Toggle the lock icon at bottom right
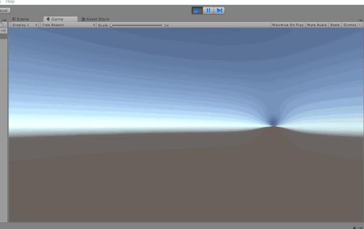364x229 pixels. coord(354,227)
